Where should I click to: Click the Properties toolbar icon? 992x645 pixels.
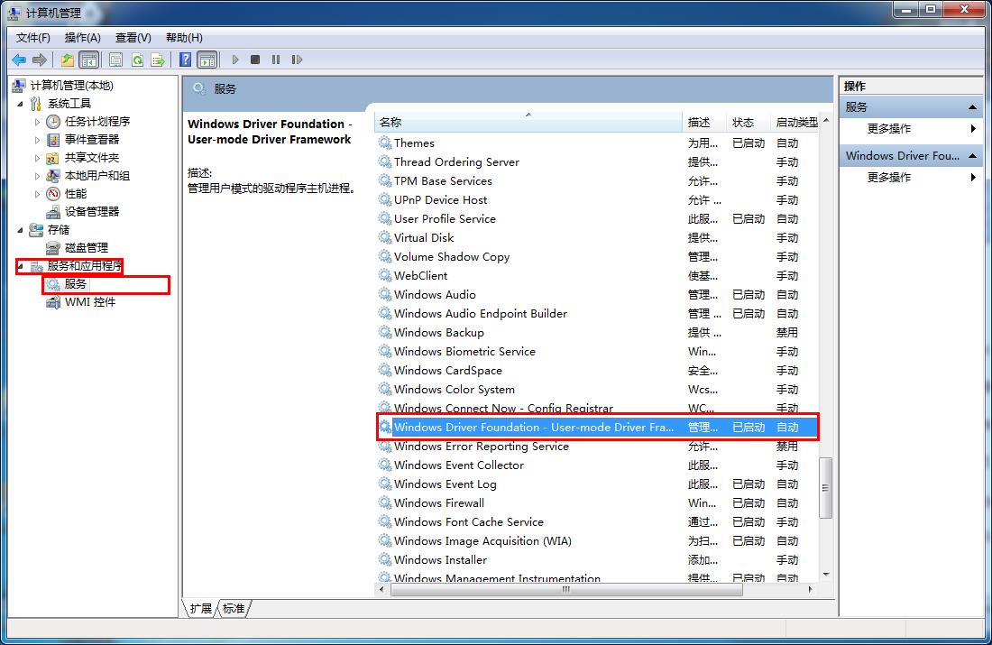(117, 60)
